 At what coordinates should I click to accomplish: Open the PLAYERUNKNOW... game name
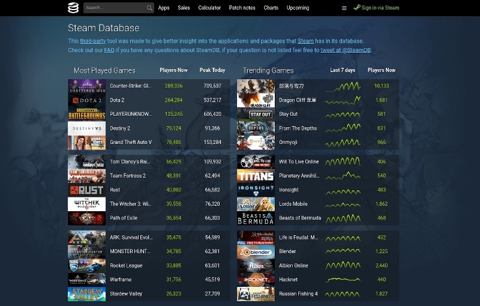(131, 114)
